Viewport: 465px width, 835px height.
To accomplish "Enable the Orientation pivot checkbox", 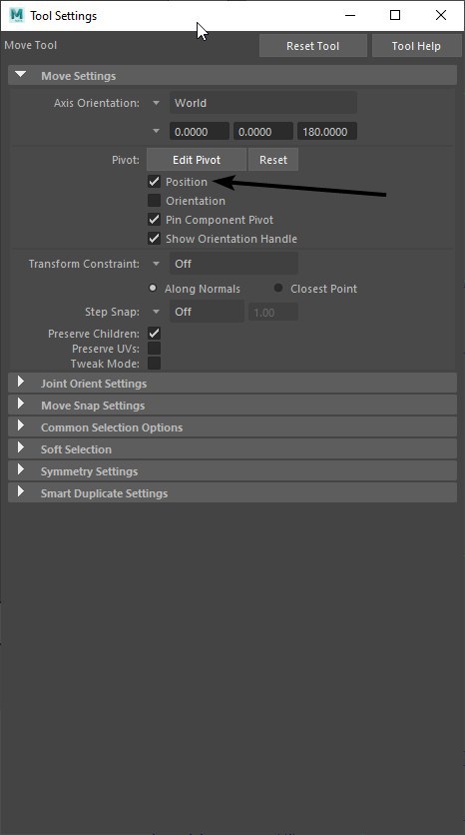I will [x=155, y=201].
